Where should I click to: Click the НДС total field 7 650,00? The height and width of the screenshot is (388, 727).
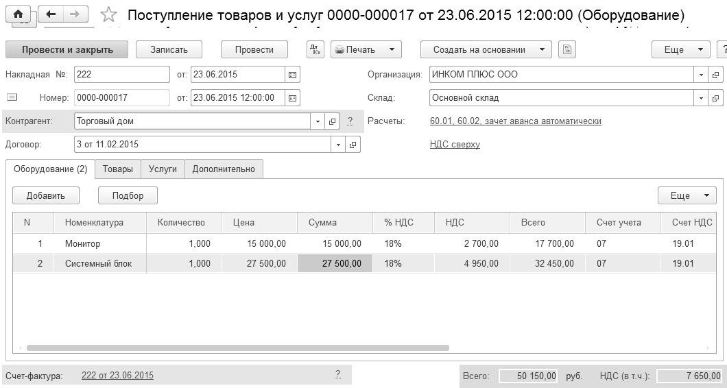coord(691,376)
